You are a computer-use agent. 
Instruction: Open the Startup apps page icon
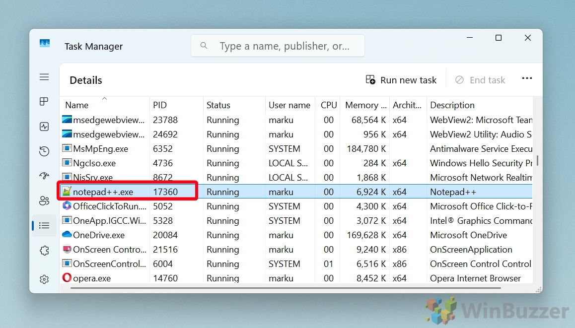click(x=44, y=176)
